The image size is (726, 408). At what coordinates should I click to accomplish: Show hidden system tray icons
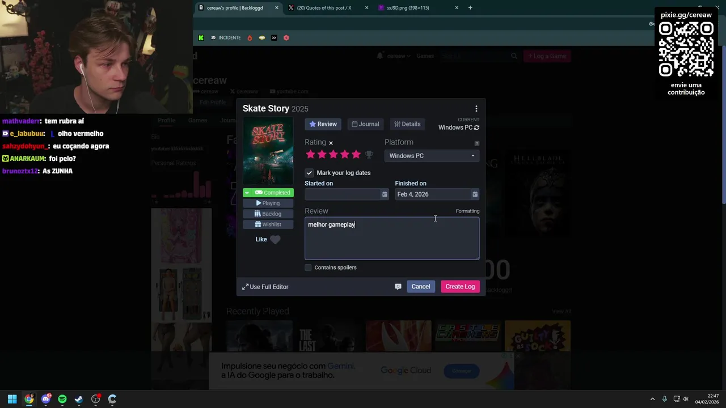652,399
